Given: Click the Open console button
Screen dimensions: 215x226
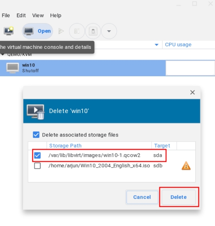Looking at the screenshot, I should point(37,31).
